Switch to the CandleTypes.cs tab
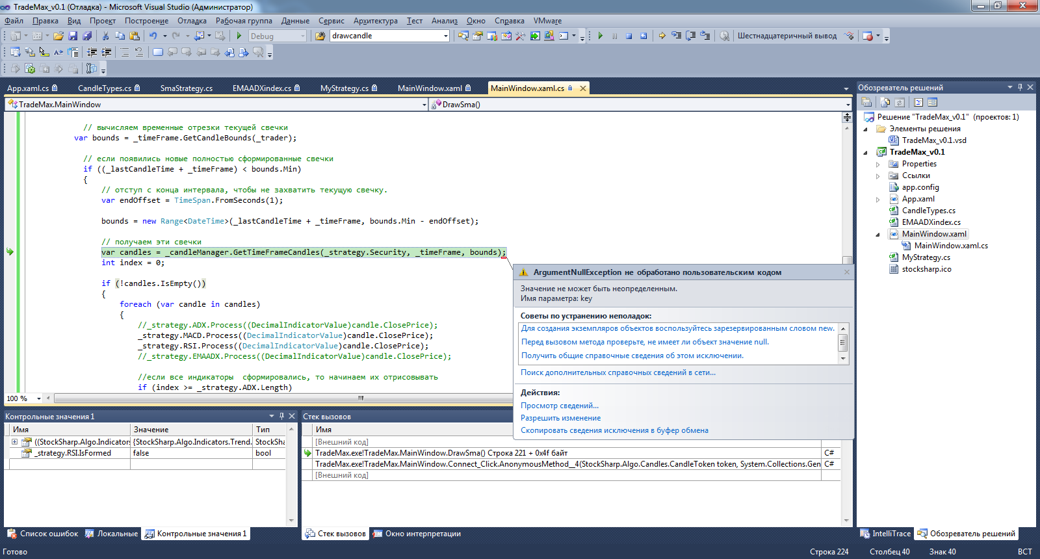The height and width of the screenshot is (559, 1040). point(109,88)
